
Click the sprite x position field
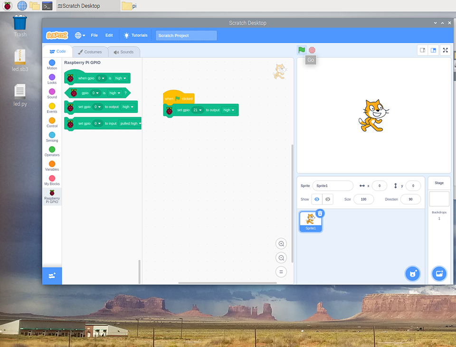click(379, 186)
